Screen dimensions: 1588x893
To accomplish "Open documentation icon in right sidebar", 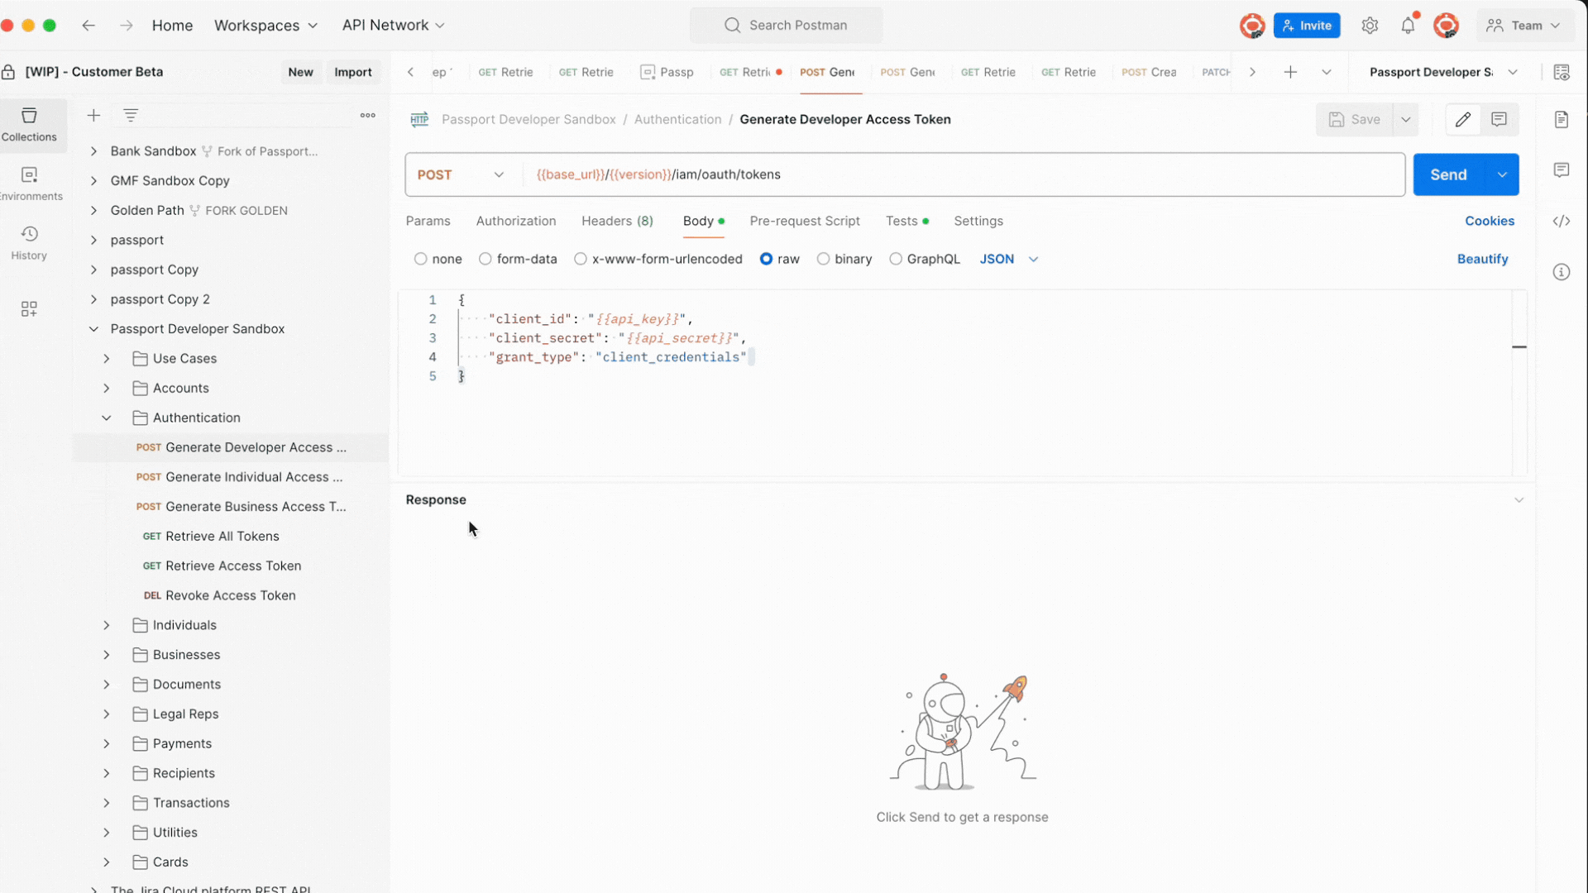I will [x=1562, y=119].
